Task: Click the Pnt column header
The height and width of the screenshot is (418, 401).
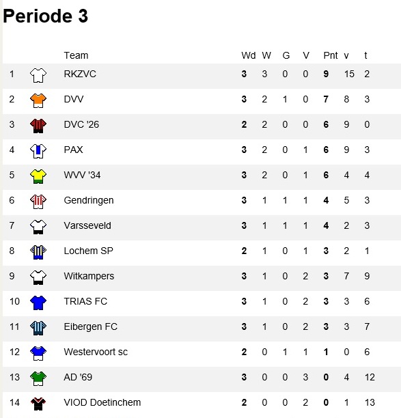Action: tap(331, 55)
